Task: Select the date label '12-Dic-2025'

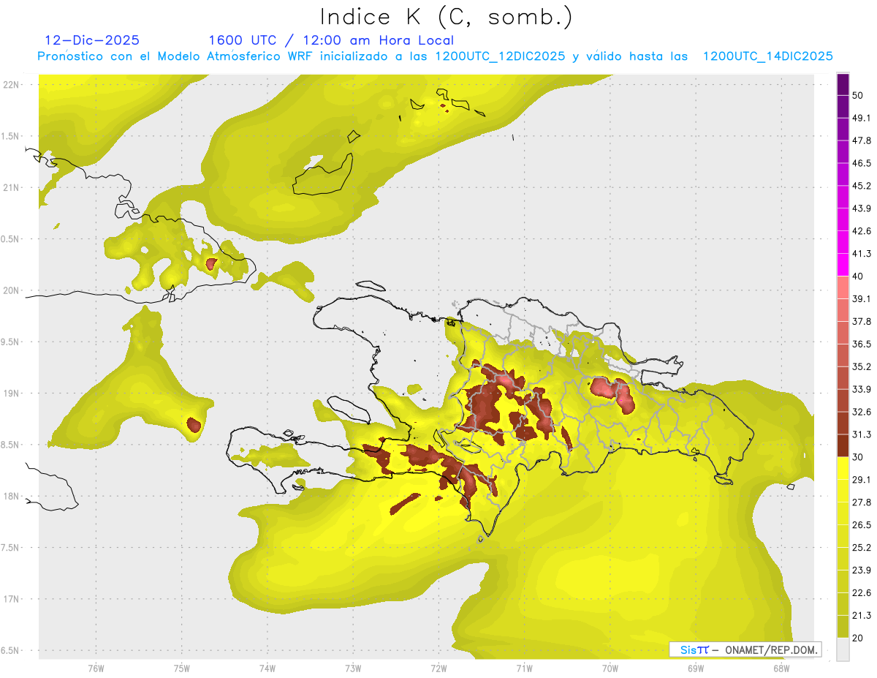Action: pos(92,40)
